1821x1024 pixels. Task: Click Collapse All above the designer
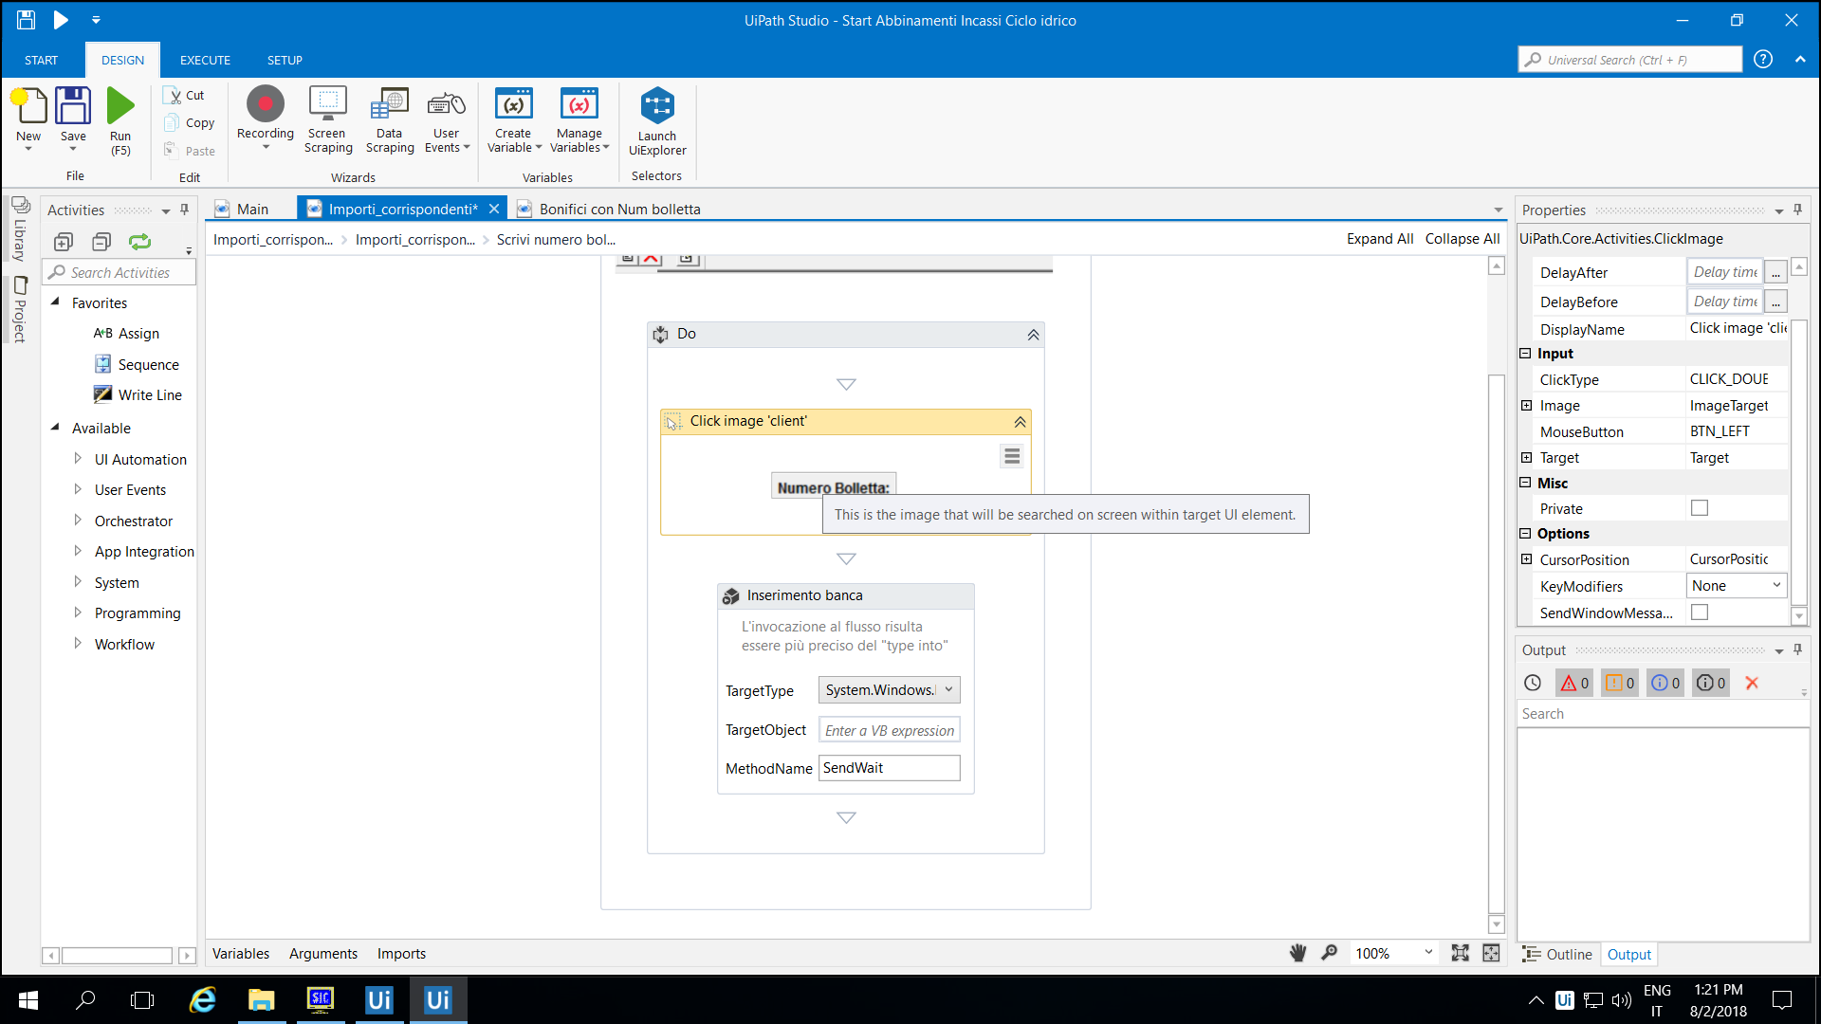[1462, 238]
